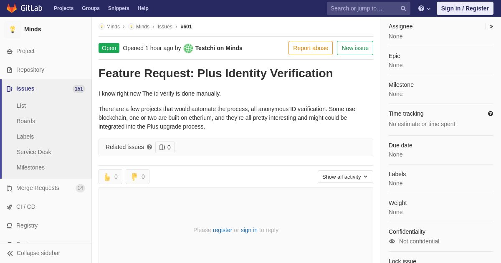The width and height of the screenshot is (501, 263).
Task: Click the green Open status badge
Action: (x=109, y=48)
